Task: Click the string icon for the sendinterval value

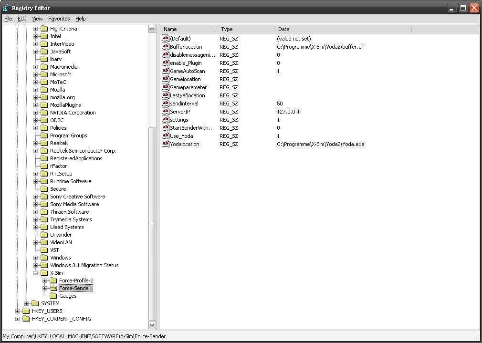Action: pos(166,104)
